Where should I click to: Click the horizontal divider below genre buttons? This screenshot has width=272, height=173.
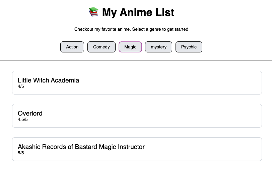pos(136,61)
